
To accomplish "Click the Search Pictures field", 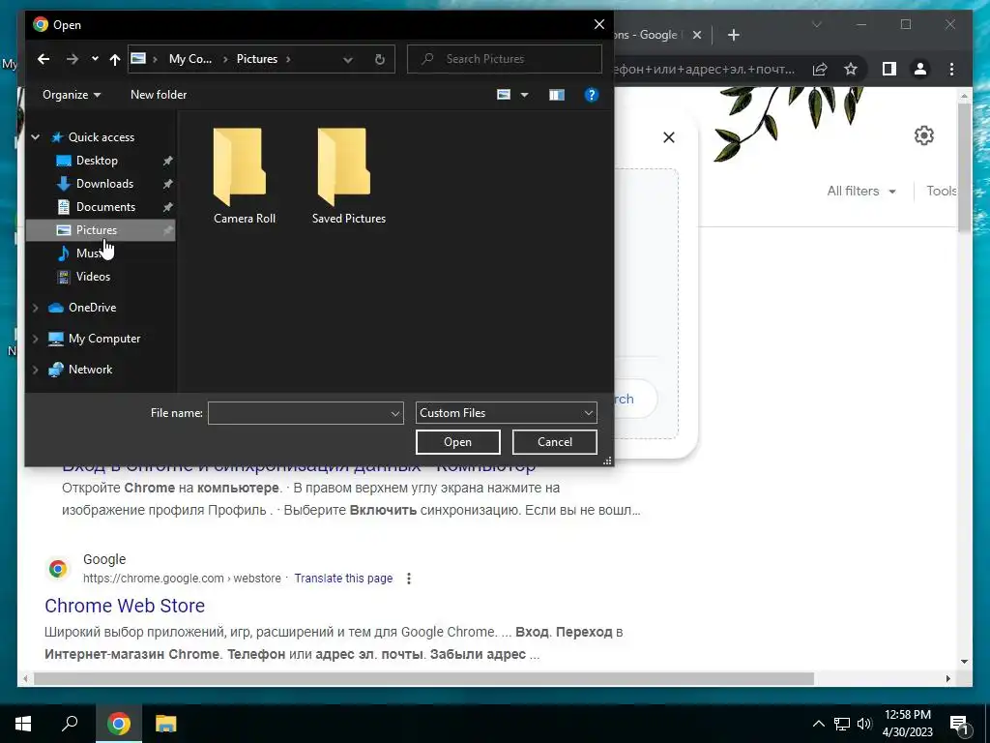I will (x=505, y=59).
